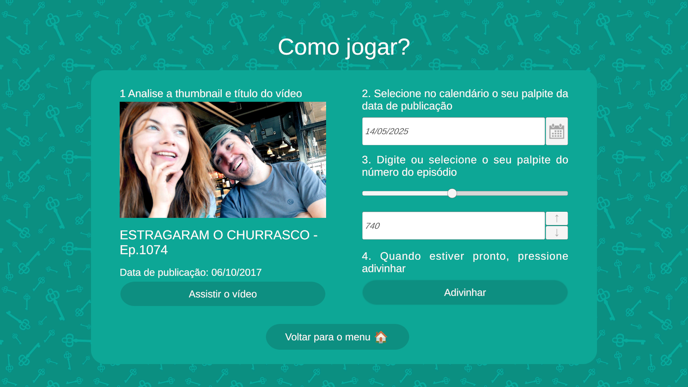Click the house icon in menu button
The height and width of the screenshot is (387, 688).
tap(381, 337)
